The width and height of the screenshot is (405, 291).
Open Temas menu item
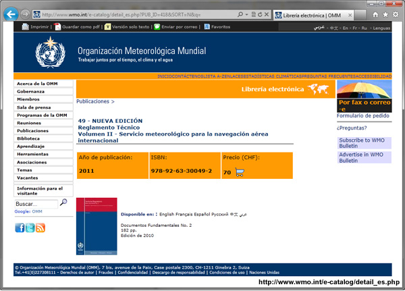coord(43,170)
